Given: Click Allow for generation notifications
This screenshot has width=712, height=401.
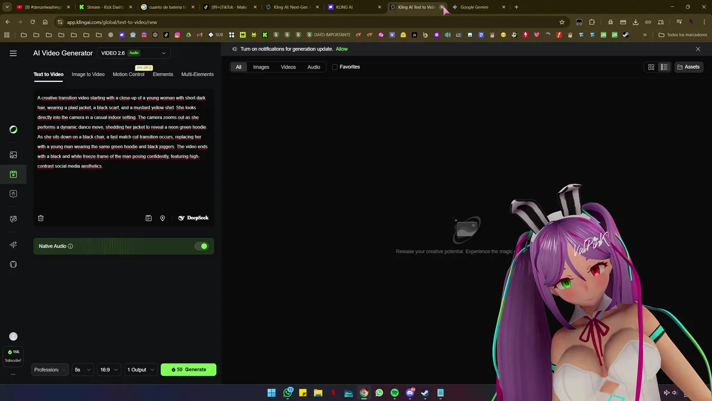Looking at the screenshot, I should (342, 49).
